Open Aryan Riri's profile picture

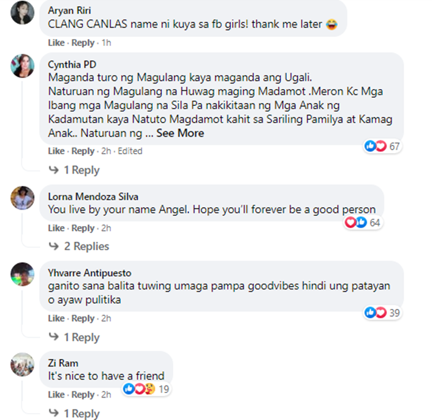pyautogui.click(x=22, y=13)
